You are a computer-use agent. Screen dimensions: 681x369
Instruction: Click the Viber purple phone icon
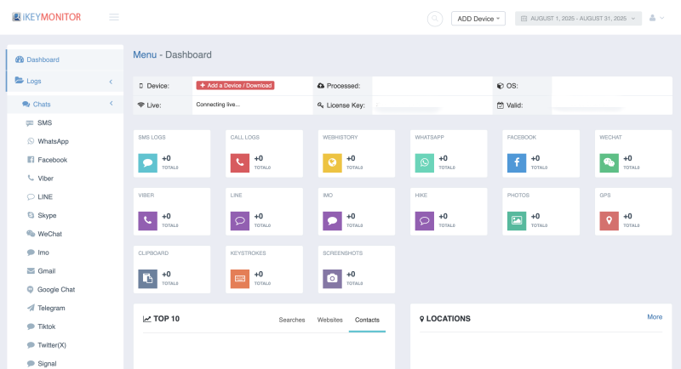pyautogui.click(x=147, y=221)
